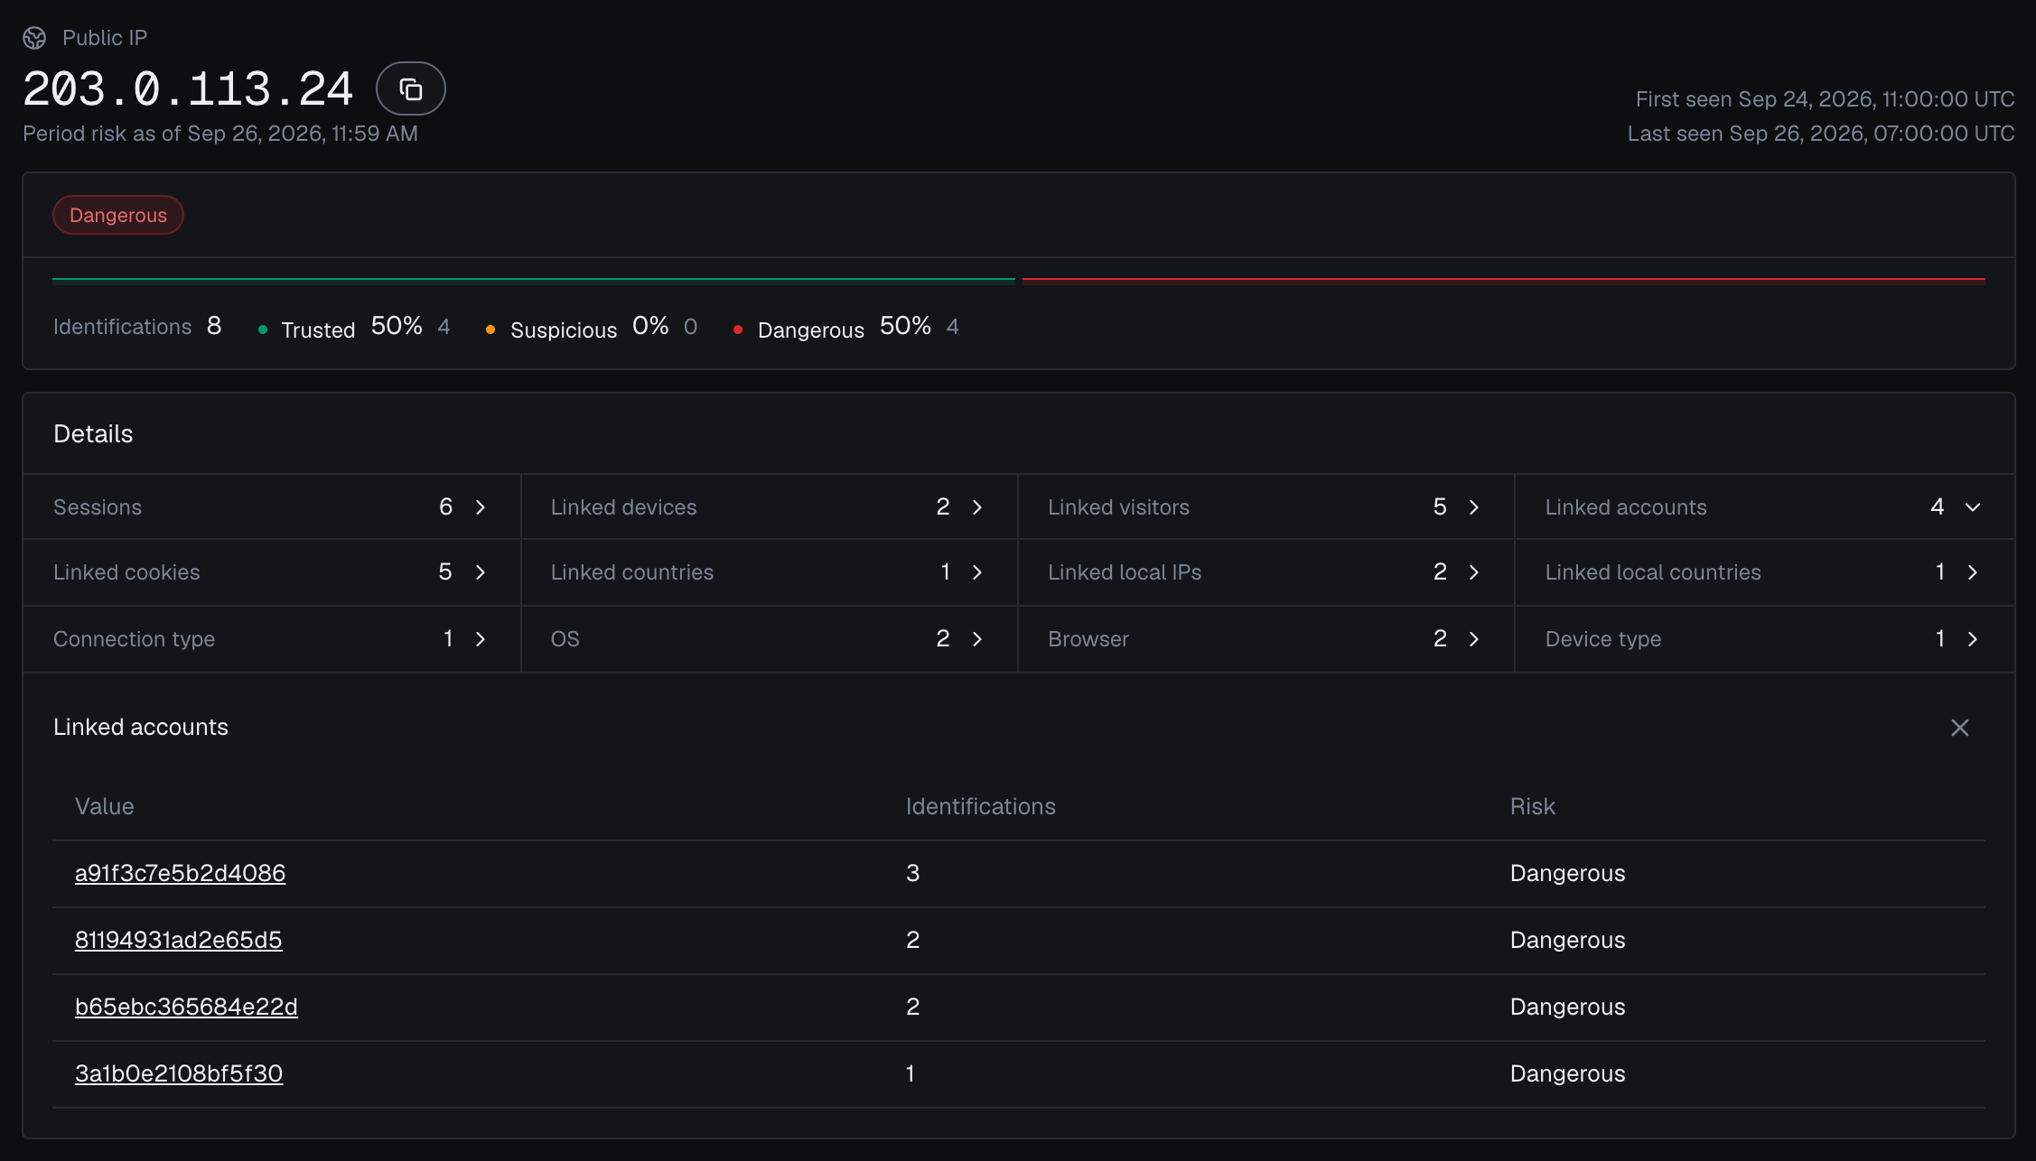Open account b65ebc365684e22d link
This screenshot has width=2036, height=1161.
186,1007
